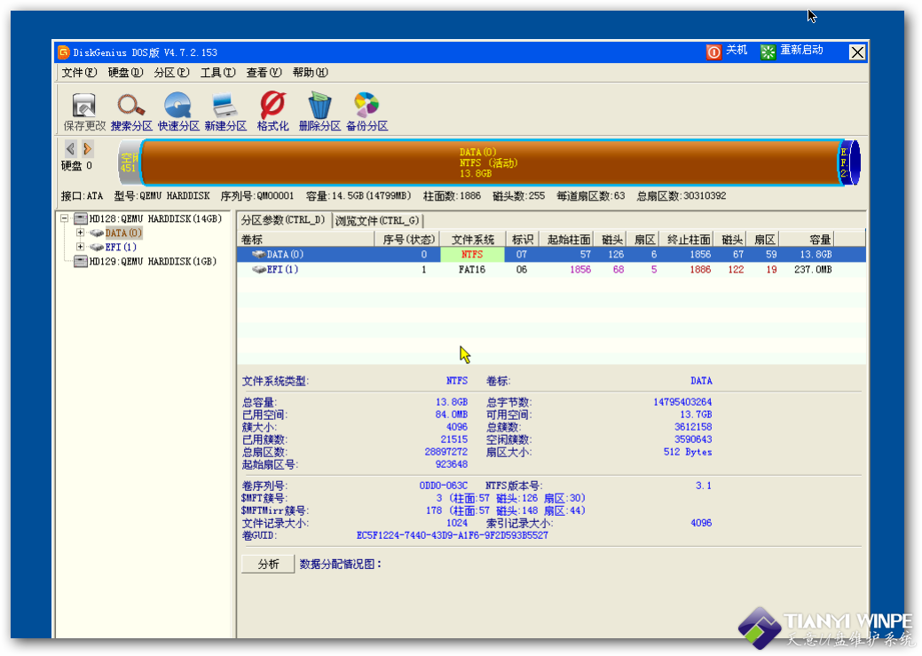Click the Format (格式化) icon

272,106
